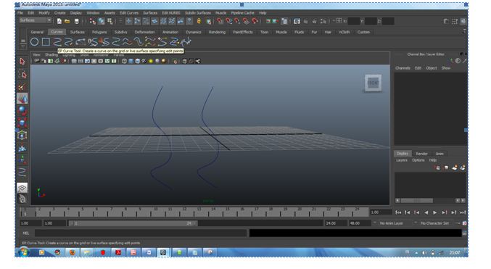Open the Edit NURBS menu
491x269 pixels.
(x=171, y=13)
